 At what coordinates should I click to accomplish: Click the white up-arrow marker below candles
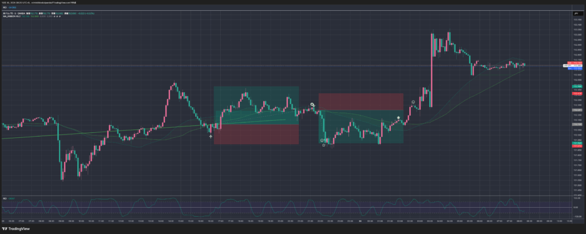tap(211, 137)
